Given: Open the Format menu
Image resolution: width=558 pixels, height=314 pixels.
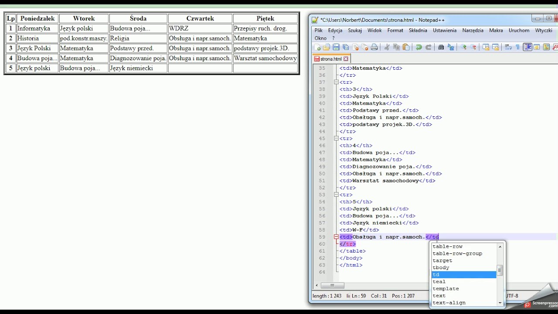Looking at the screenshot, I should pos(395,31).
